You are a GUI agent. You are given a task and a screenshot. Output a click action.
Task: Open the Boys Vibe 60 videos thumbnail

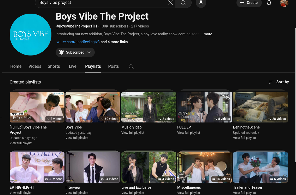pyautogui.click(x=93, y=107)
